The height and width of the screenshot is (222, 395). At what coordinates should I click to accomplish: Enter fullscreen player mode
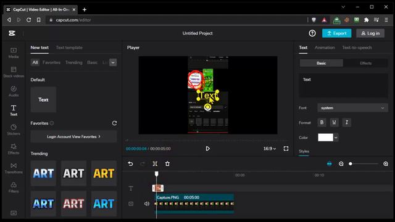click(x=286, y=149)
